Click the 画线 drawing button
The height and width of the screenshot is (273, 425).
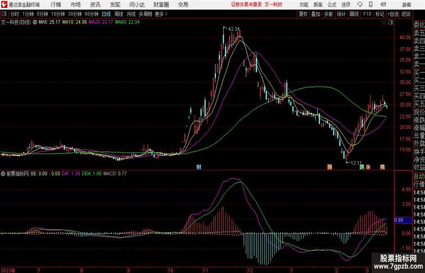(354, 14)
